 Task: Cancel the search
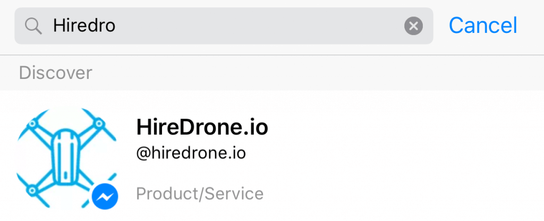[482, 25]
